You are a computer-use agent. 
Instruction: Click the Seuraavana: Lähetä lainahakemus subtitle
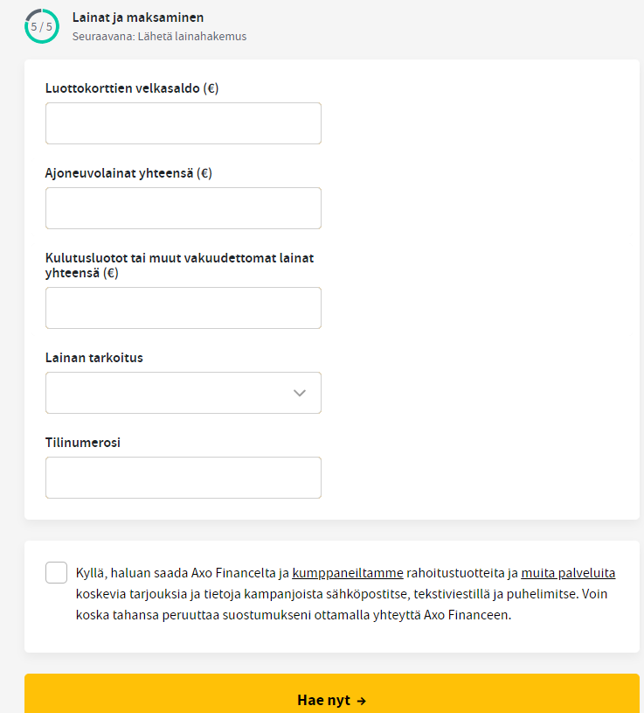pyautogui.click(x=159, y=37)
